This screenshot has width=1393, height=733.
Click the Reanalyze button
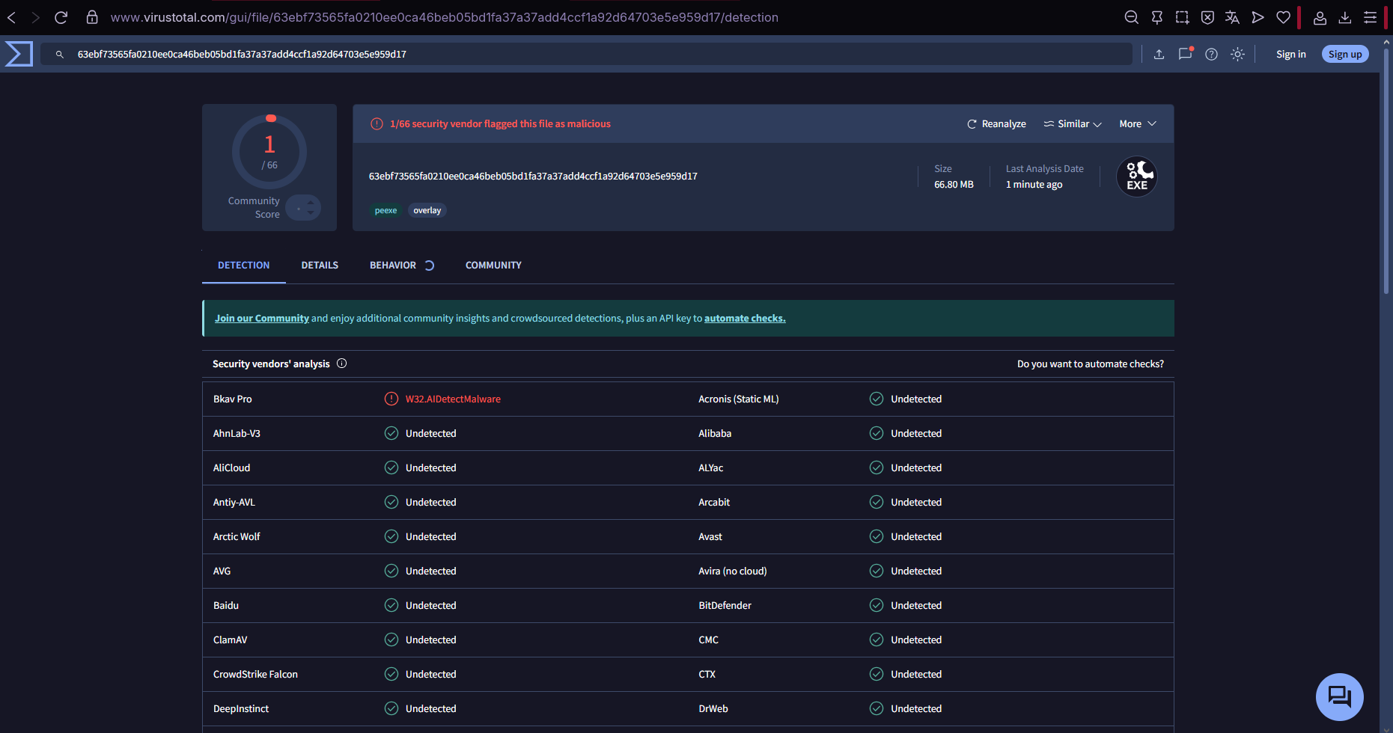click(996, 124)
